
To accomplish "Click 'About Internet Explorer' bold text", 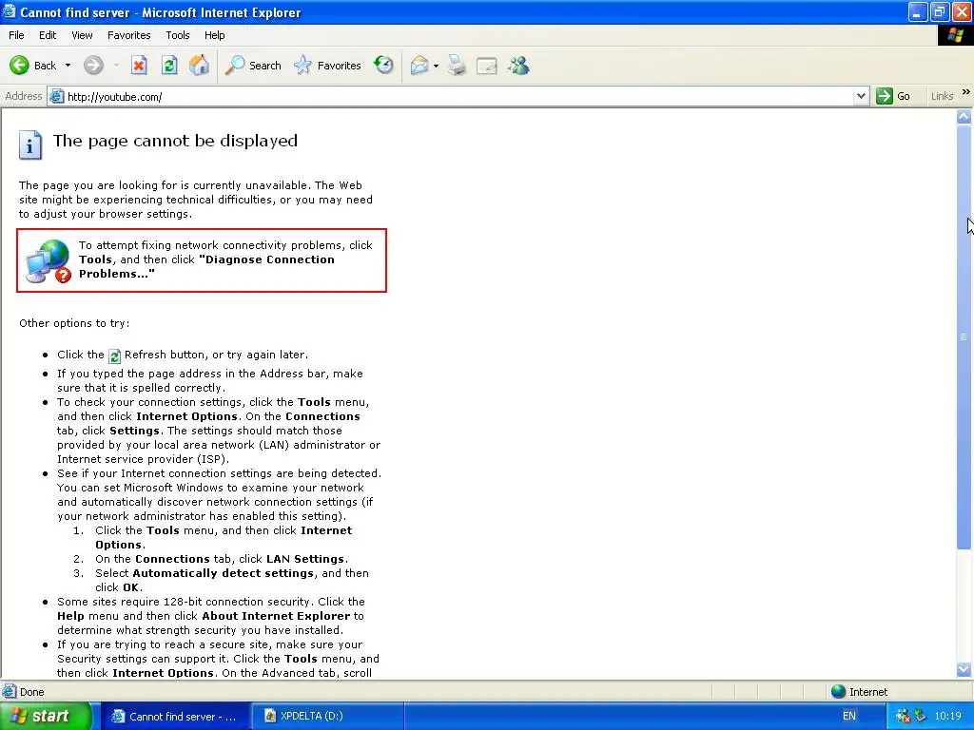I will (x=276, y=616).
